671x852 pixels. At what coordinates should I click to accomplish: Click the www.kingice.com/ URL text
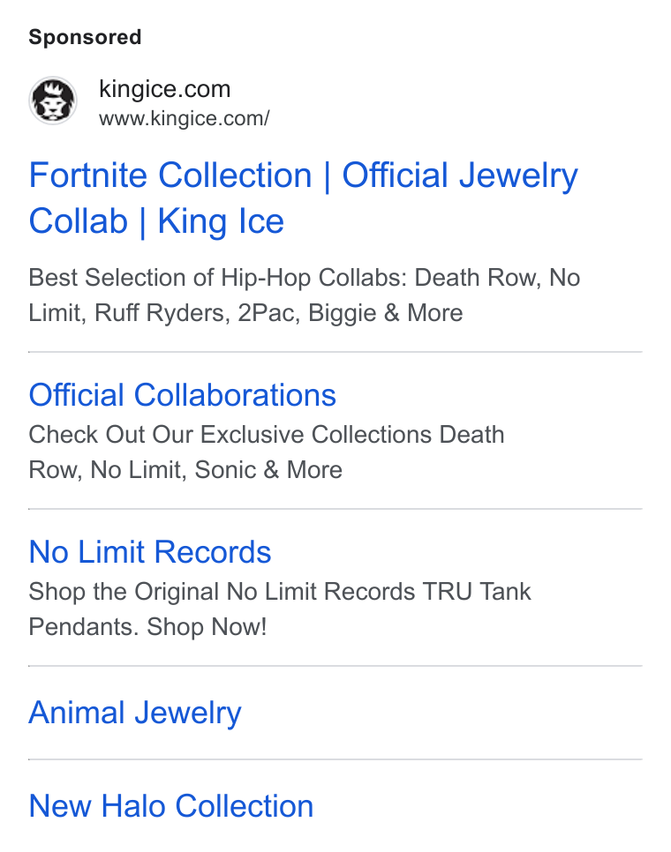(184, 118)
